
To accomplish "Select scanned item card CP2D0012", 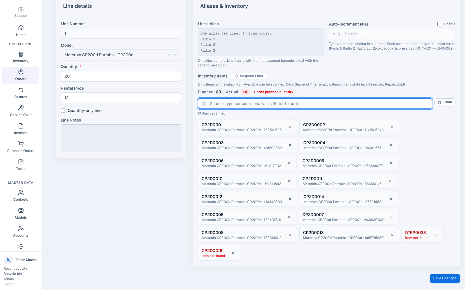I will coord(247,199).
